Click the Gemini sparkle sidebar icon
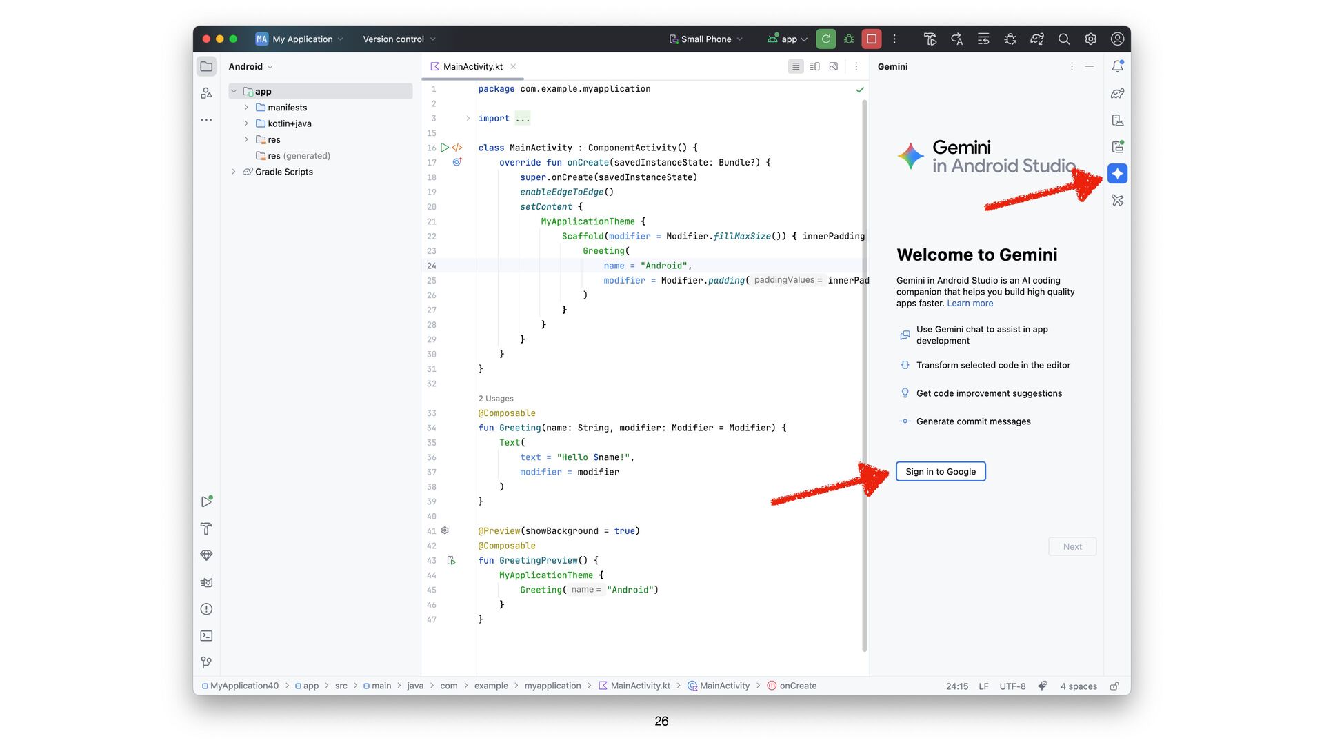The image size is (1324, 745). (x=1117, y=174)
